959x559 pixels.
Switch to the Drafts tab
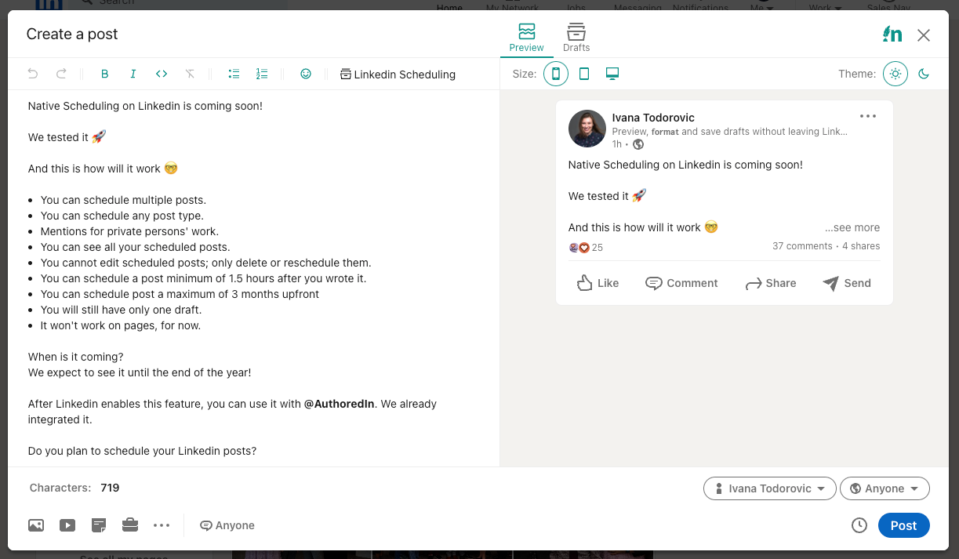pos(576,36)
